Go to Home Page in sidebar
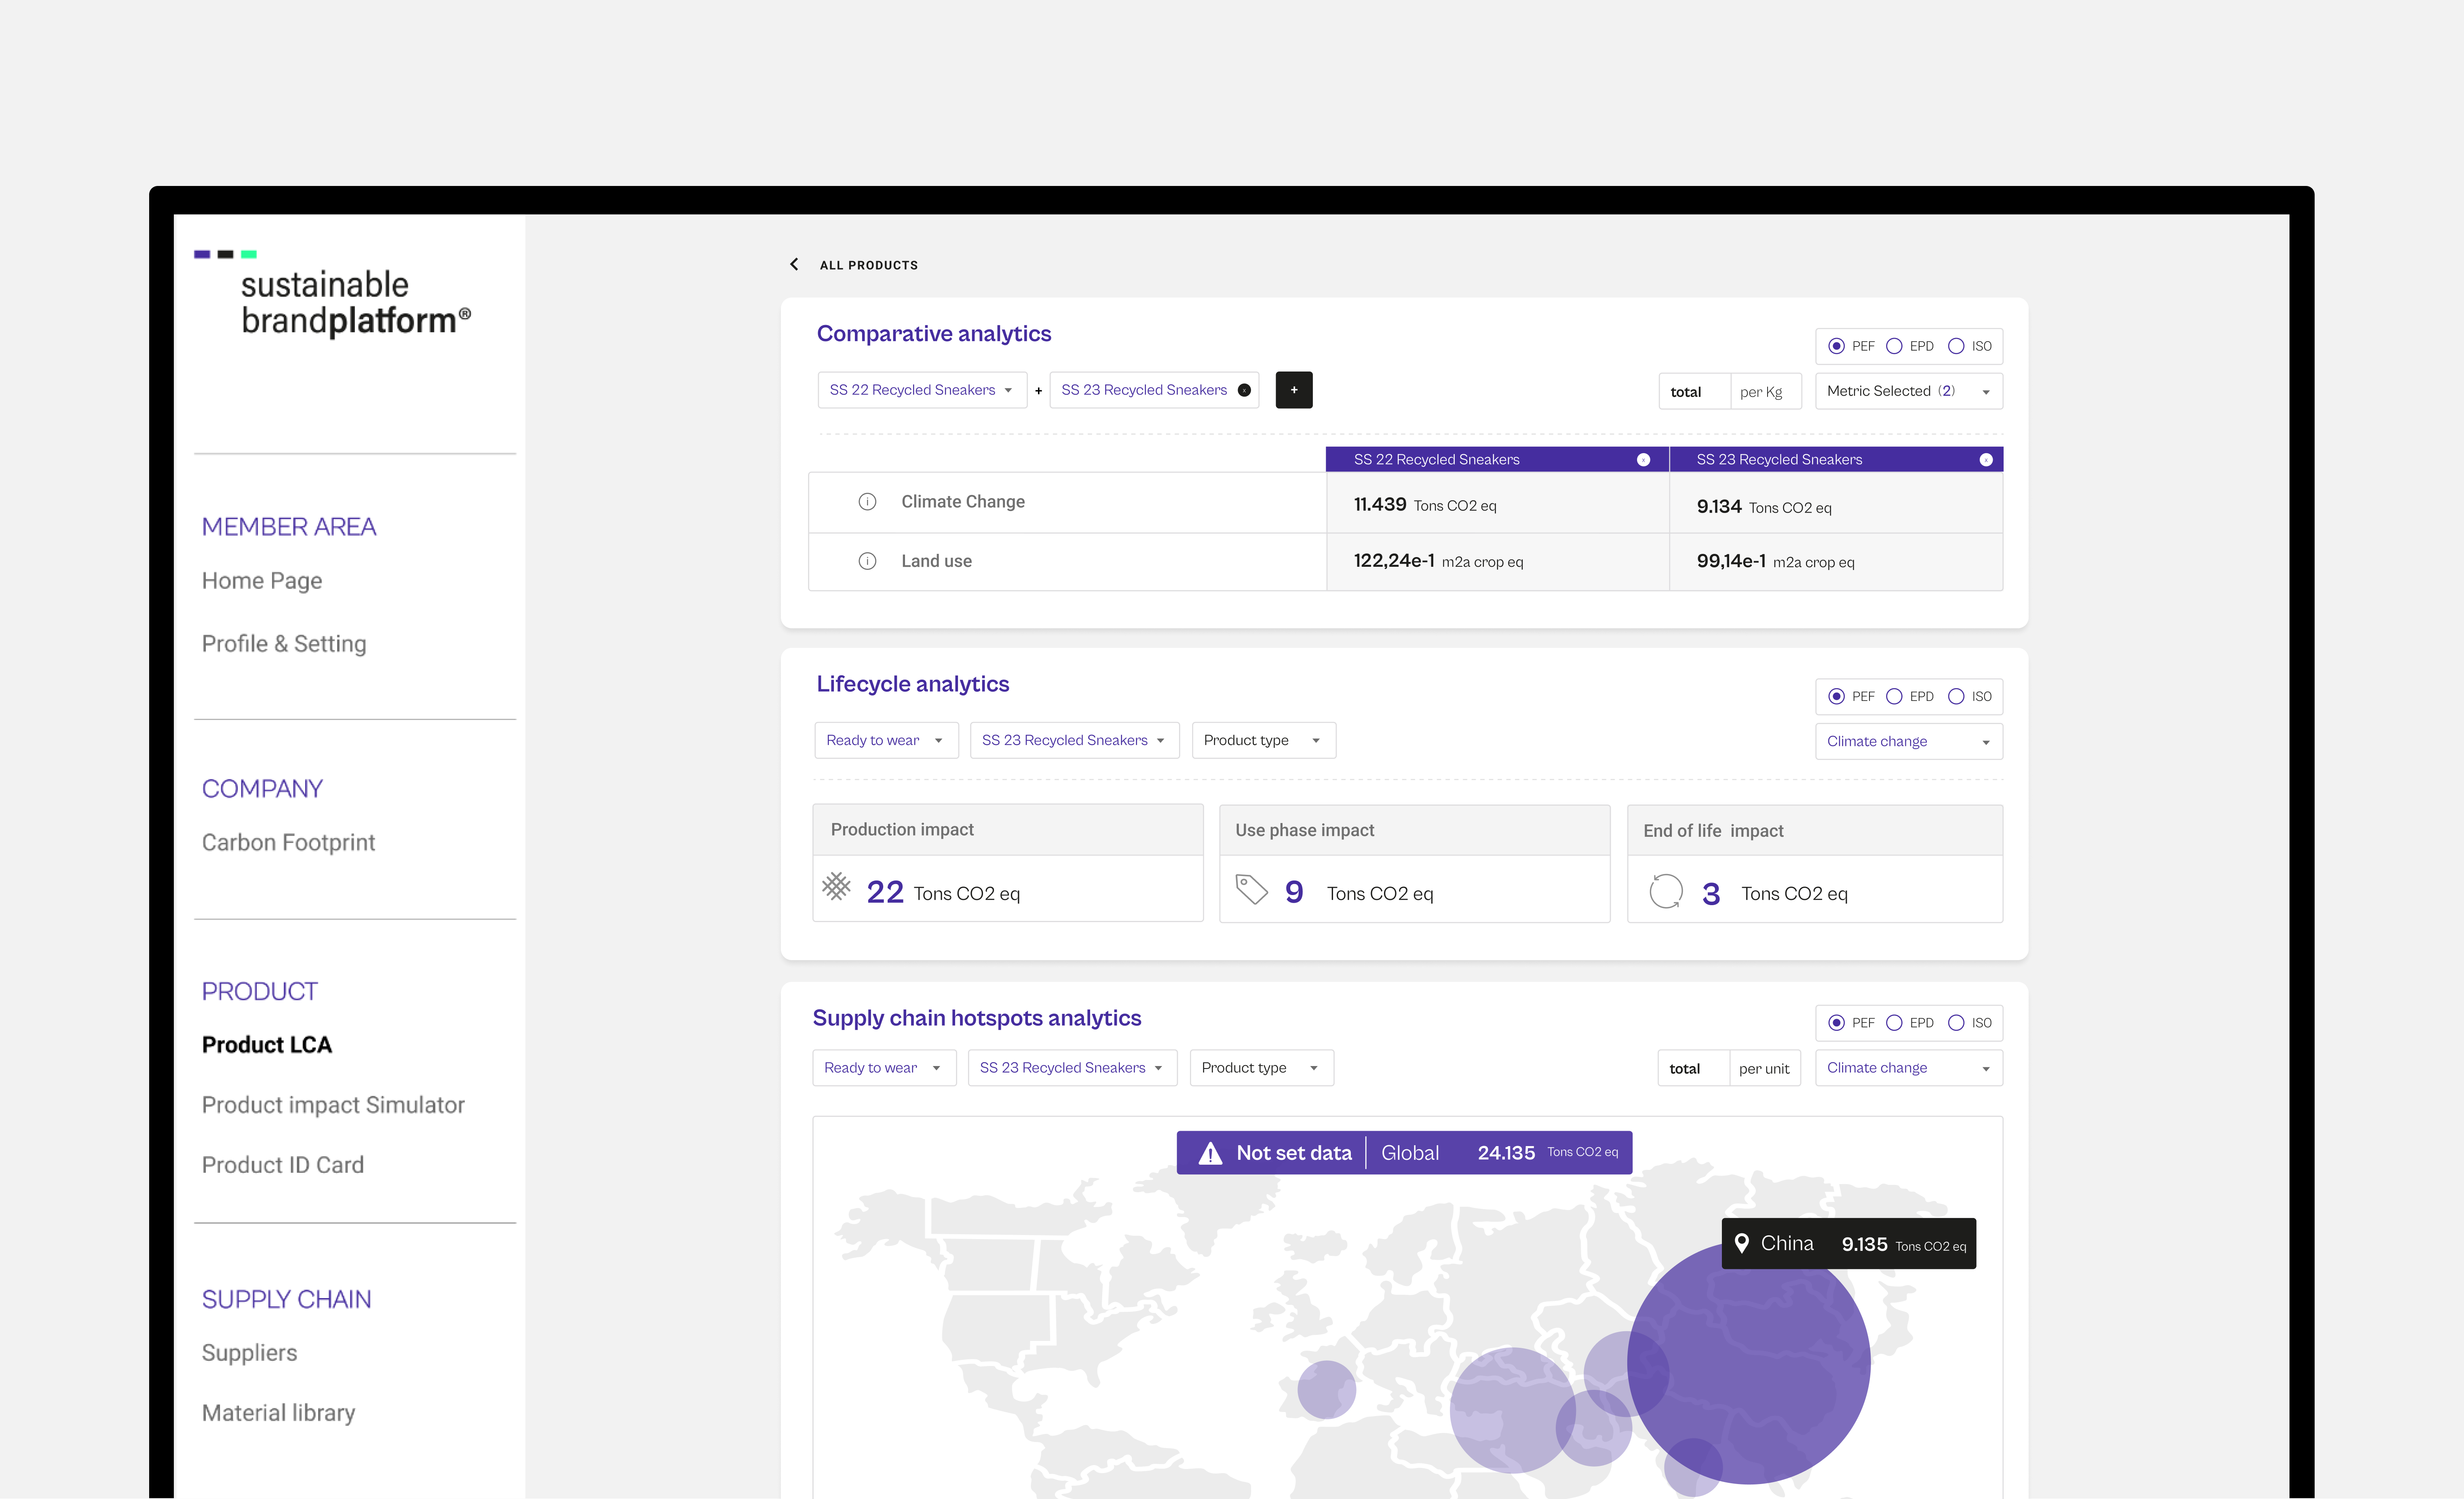Image resolution: width=2464 pixels, height=1499 pixels. [x=262, y=581]
